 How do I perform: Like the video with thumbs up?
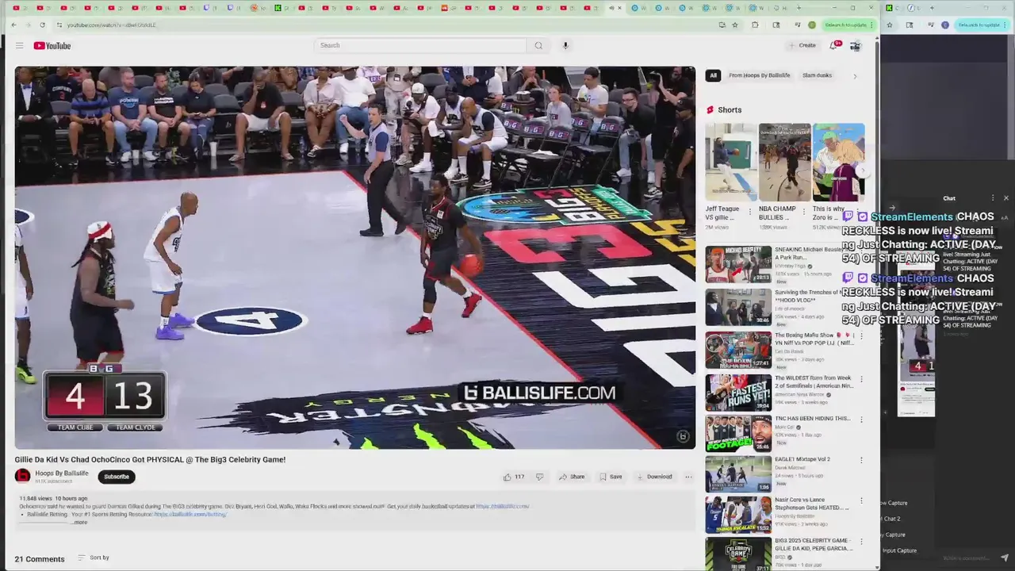tap(513, 477)
